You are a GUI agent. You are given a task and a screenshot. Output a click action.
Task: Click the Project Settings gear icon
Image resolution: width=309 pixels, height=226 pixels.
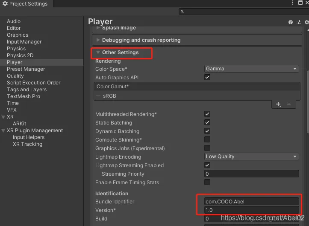pyautogui.click(x=5, y=3)
